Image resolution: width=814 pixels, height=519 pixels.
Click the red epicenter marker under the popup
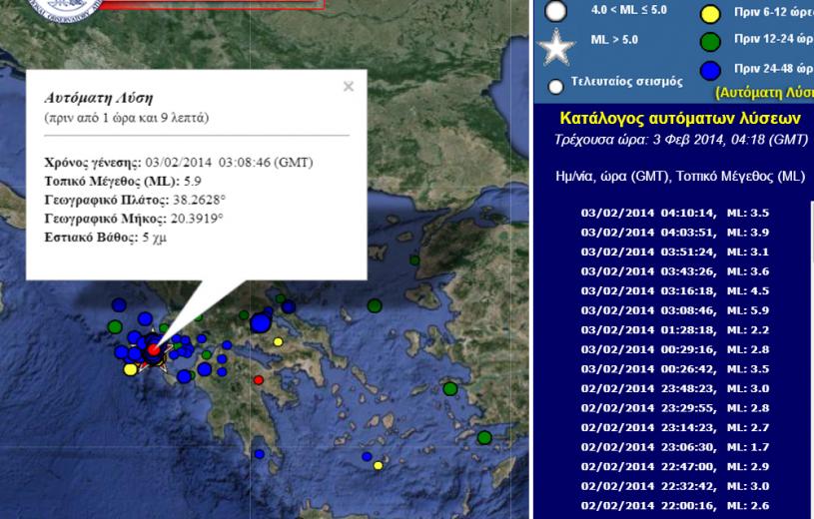153,350
